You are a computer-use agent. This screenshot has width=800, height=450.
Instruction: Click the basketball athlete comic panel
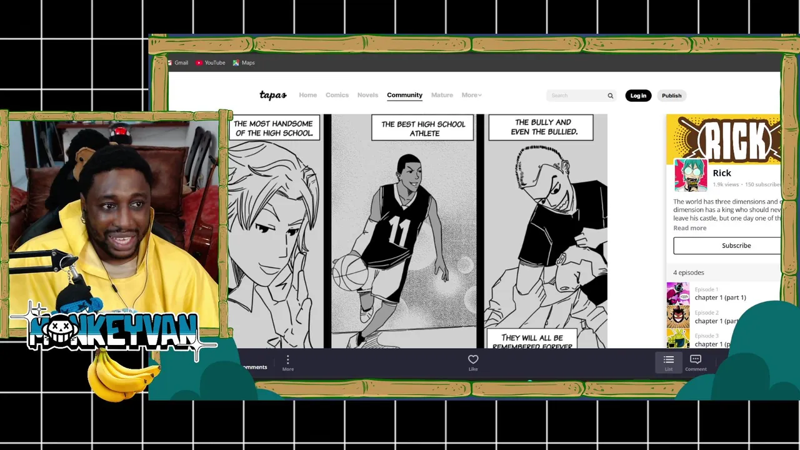[404, 231]
